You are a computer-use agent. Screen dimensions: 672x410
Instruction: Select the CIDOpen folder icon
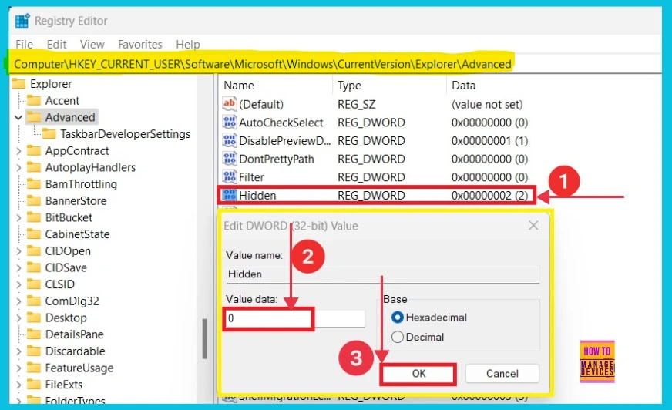(34, 250)
